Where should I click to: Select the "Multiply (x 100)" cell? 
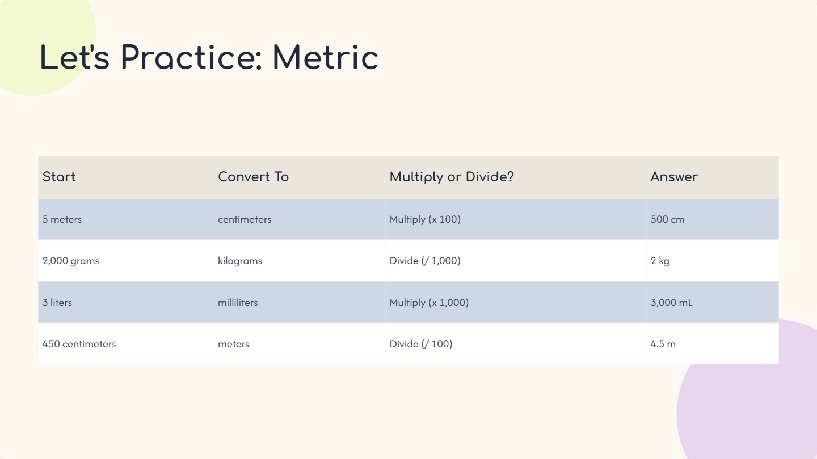pos(425,219)
